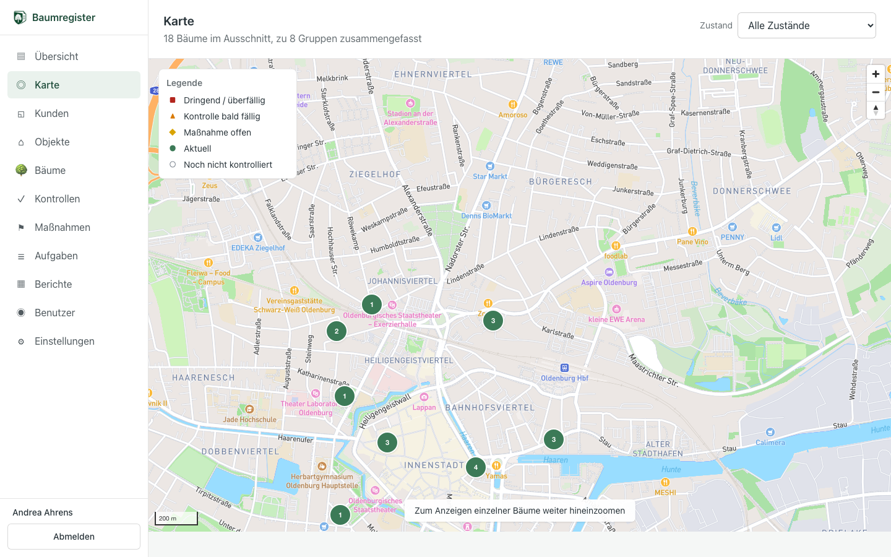
Task: Click the Amoroso restaurant icon
Action: click(512, 105)
